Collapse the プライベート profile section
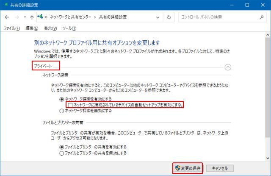This screenshot has height=176, width=271. click(228, 67)
